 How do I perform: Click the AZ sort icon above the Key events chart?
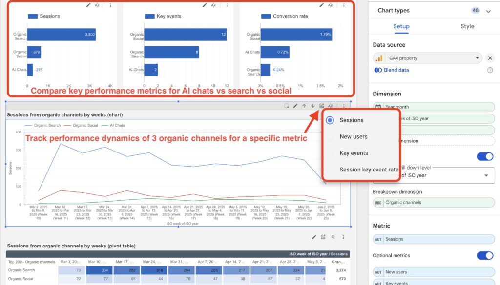click(x=213, y=4)
